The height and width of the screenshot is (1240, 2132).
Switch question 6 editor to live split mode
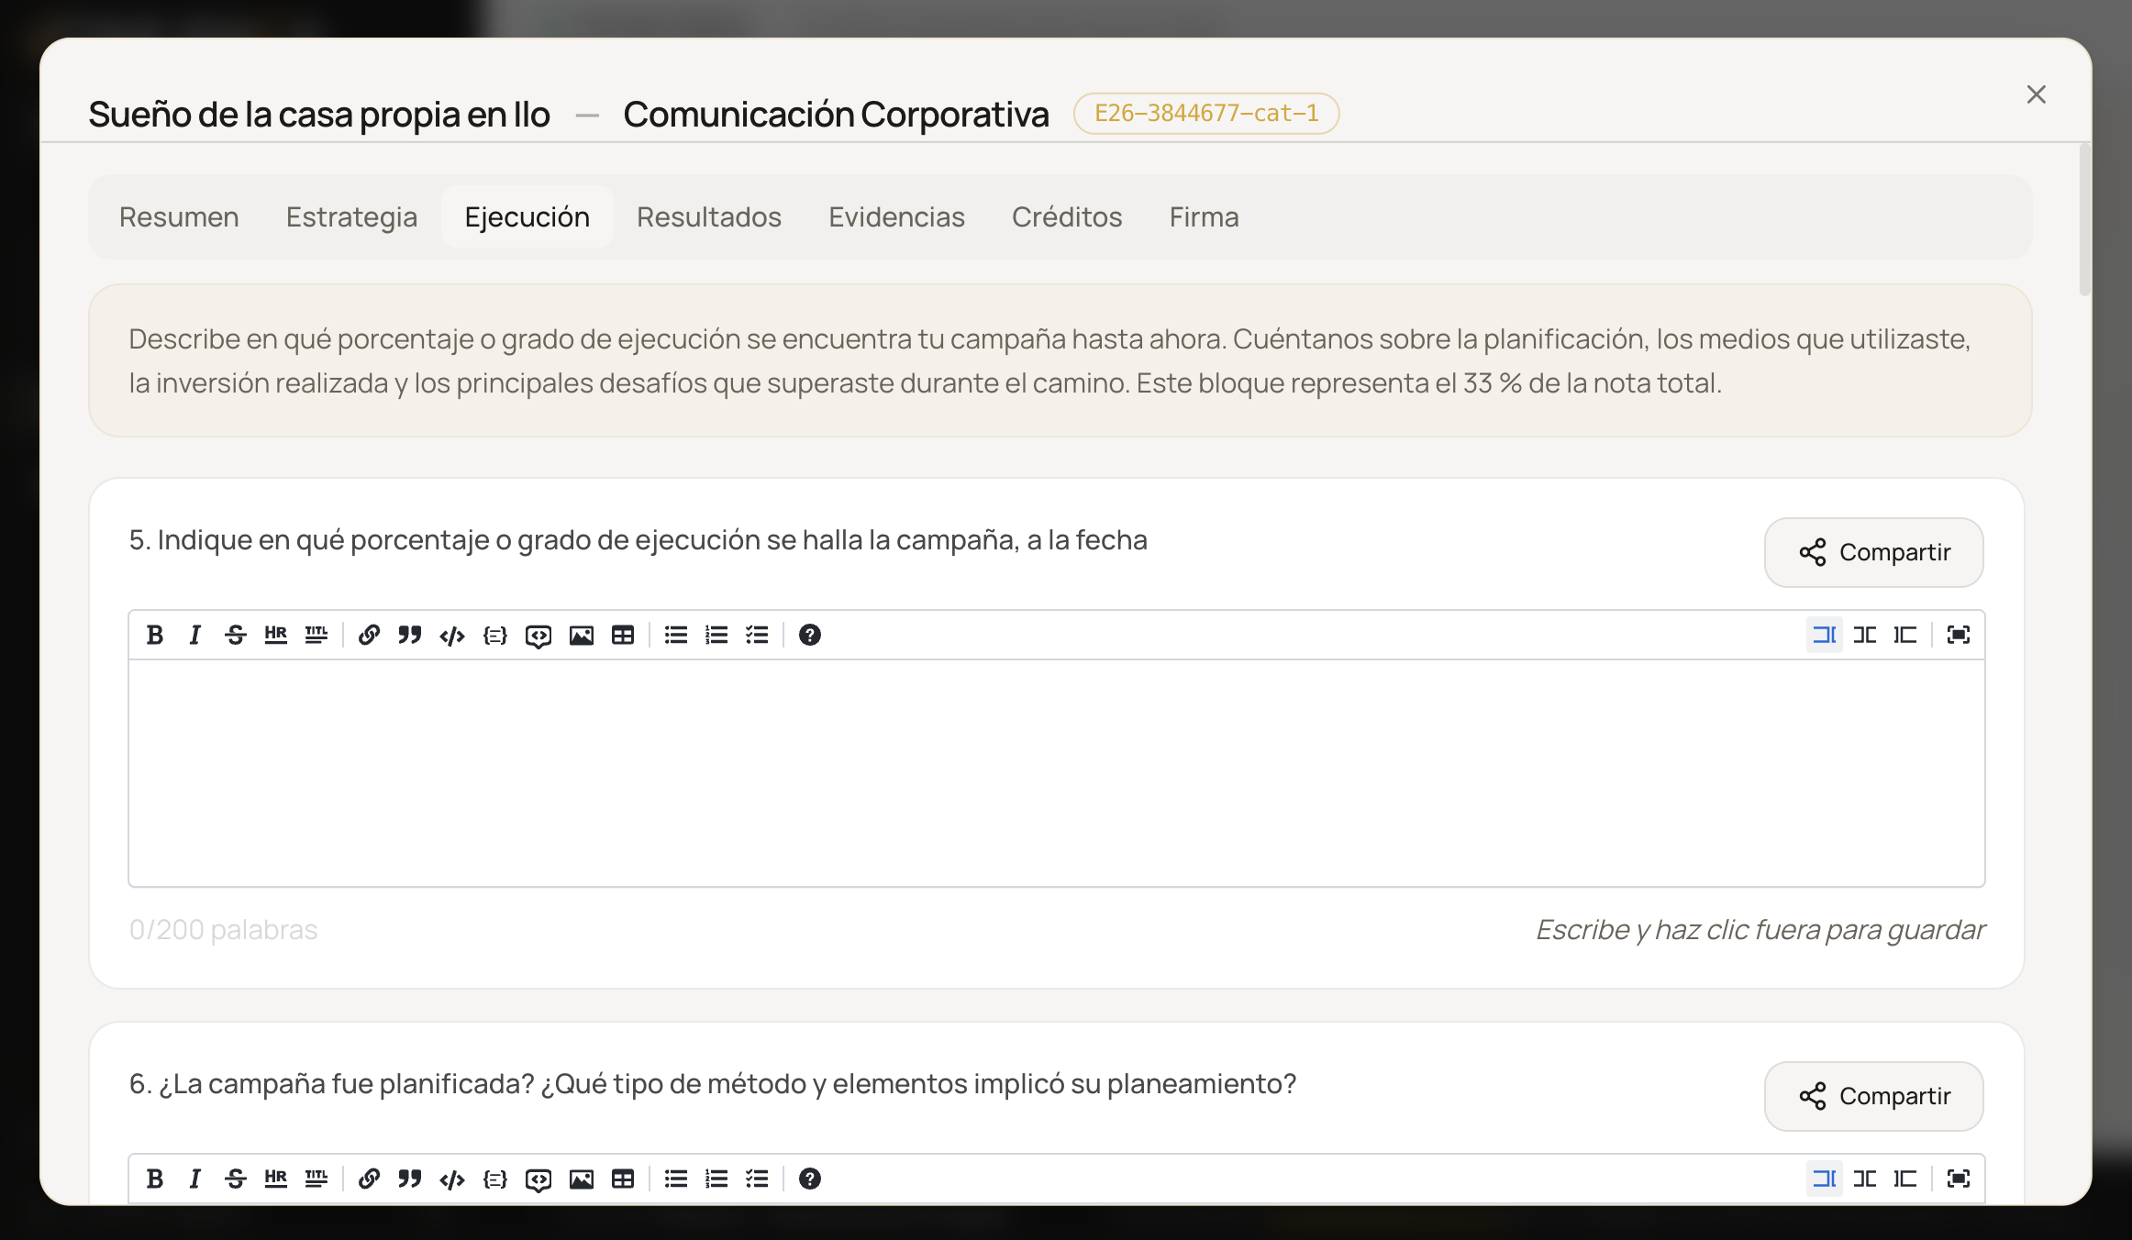tap(1865, 1179)
